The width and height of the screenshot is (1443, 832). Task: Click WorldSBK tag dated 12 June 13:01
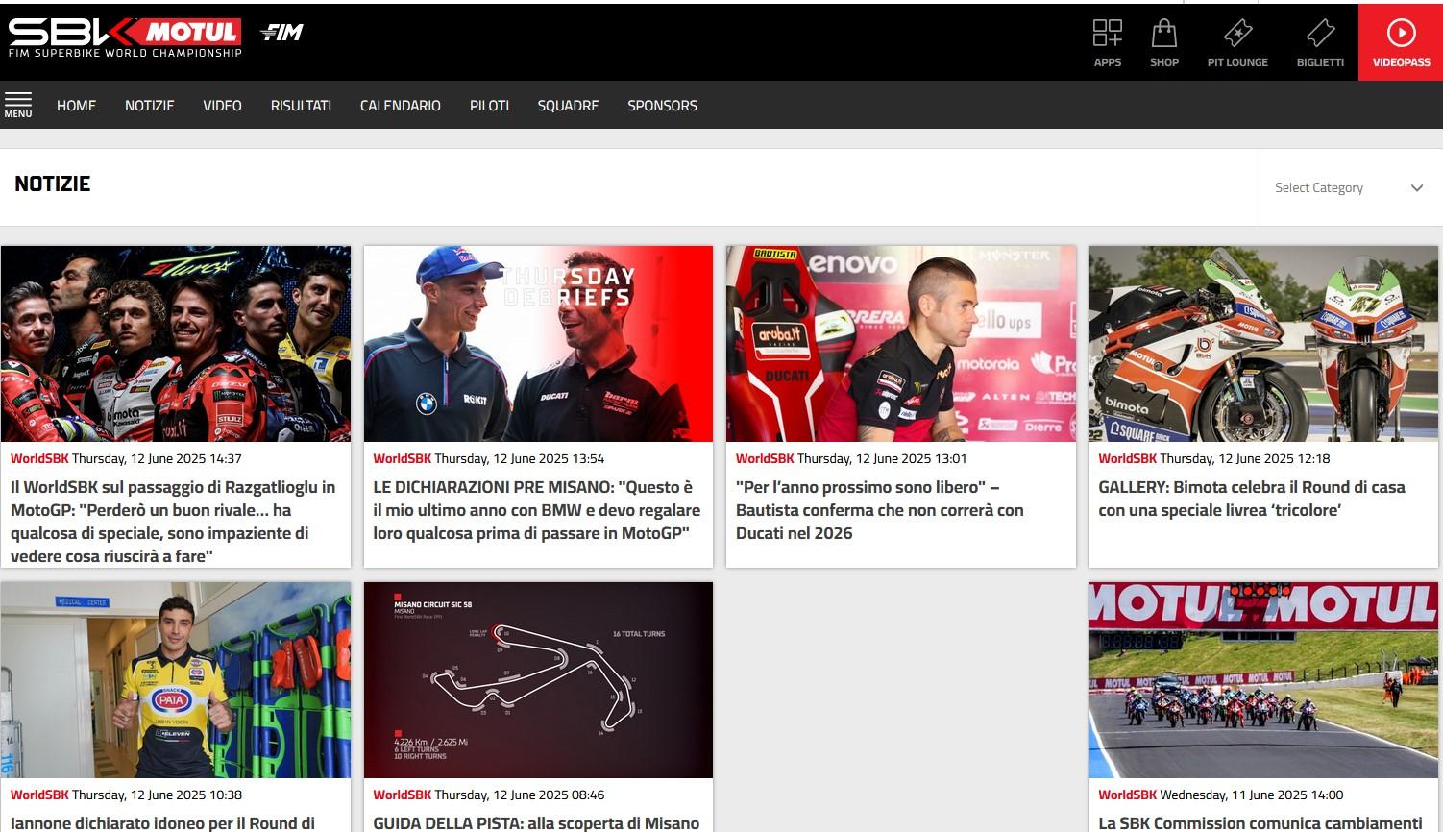[x=765, y=459]
